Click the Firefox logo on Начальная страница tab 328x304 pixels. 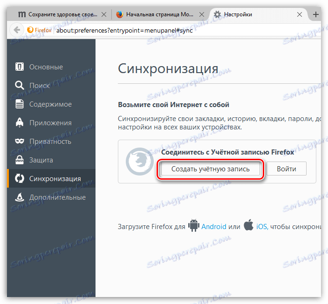click(120, 14)
